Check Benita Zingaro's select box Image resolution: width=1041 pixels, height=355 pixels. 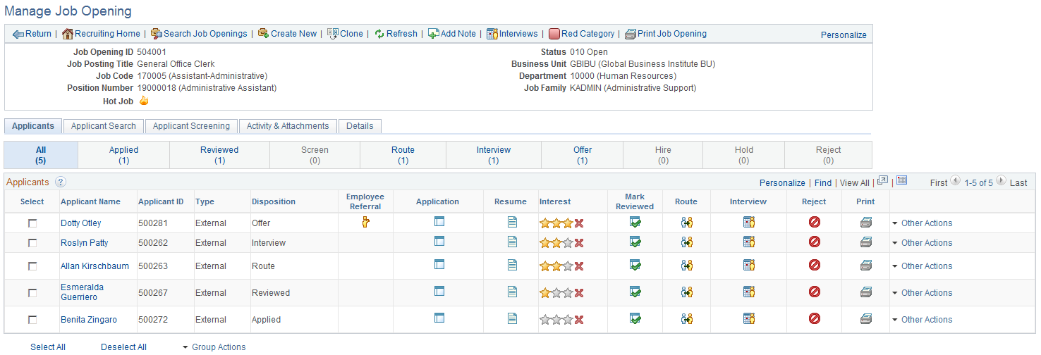click(x=32, y=320)
